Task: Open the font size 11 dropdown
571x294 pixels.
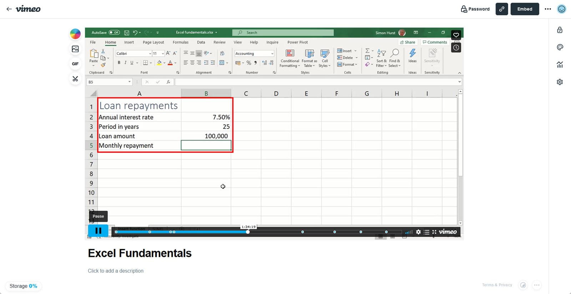Action: click(163, 53)
